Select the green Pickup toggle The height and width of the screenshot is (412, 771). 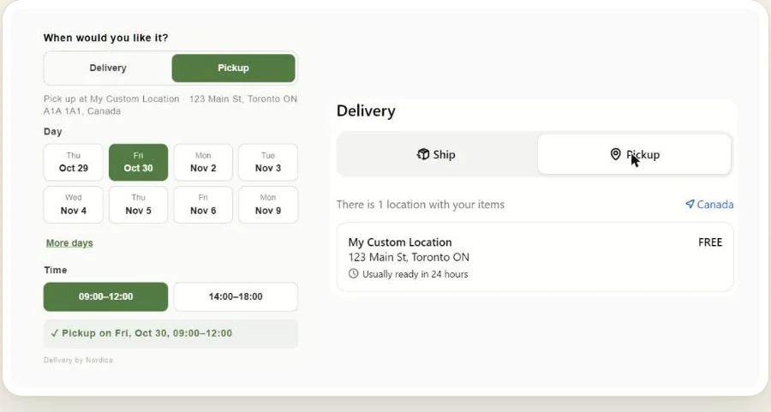click(x=234, y=68)
